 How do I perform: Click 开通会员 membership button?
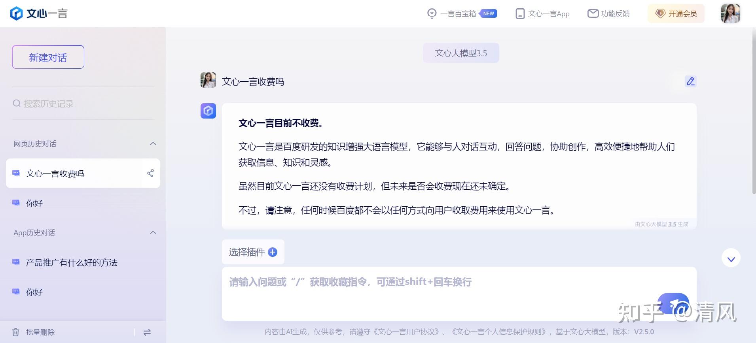tap(676, 13)
